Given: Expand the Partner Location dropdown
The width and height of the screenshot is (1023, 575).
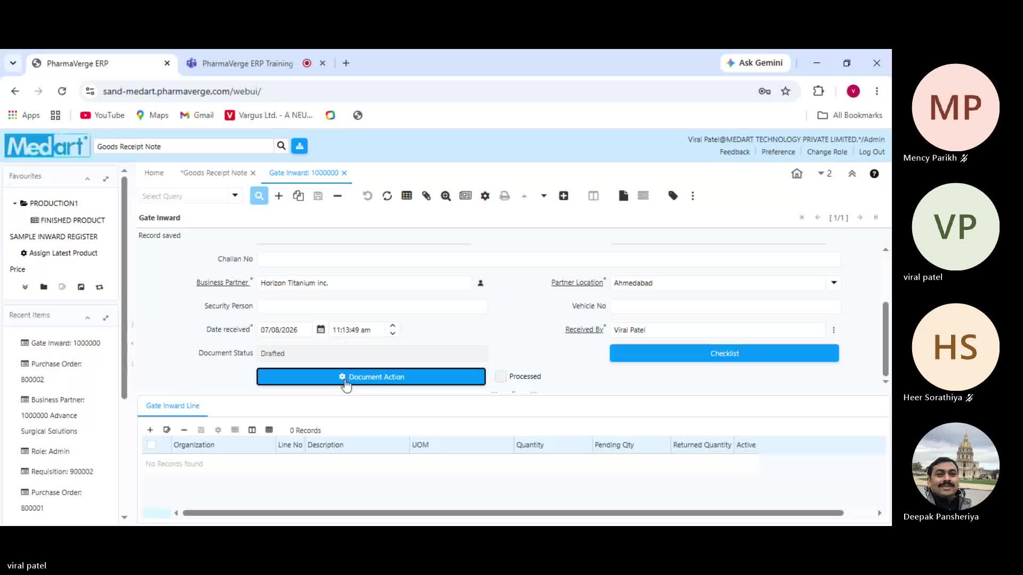Looking at the screenshot, I should pyautogui.click(x=834, y=283).
